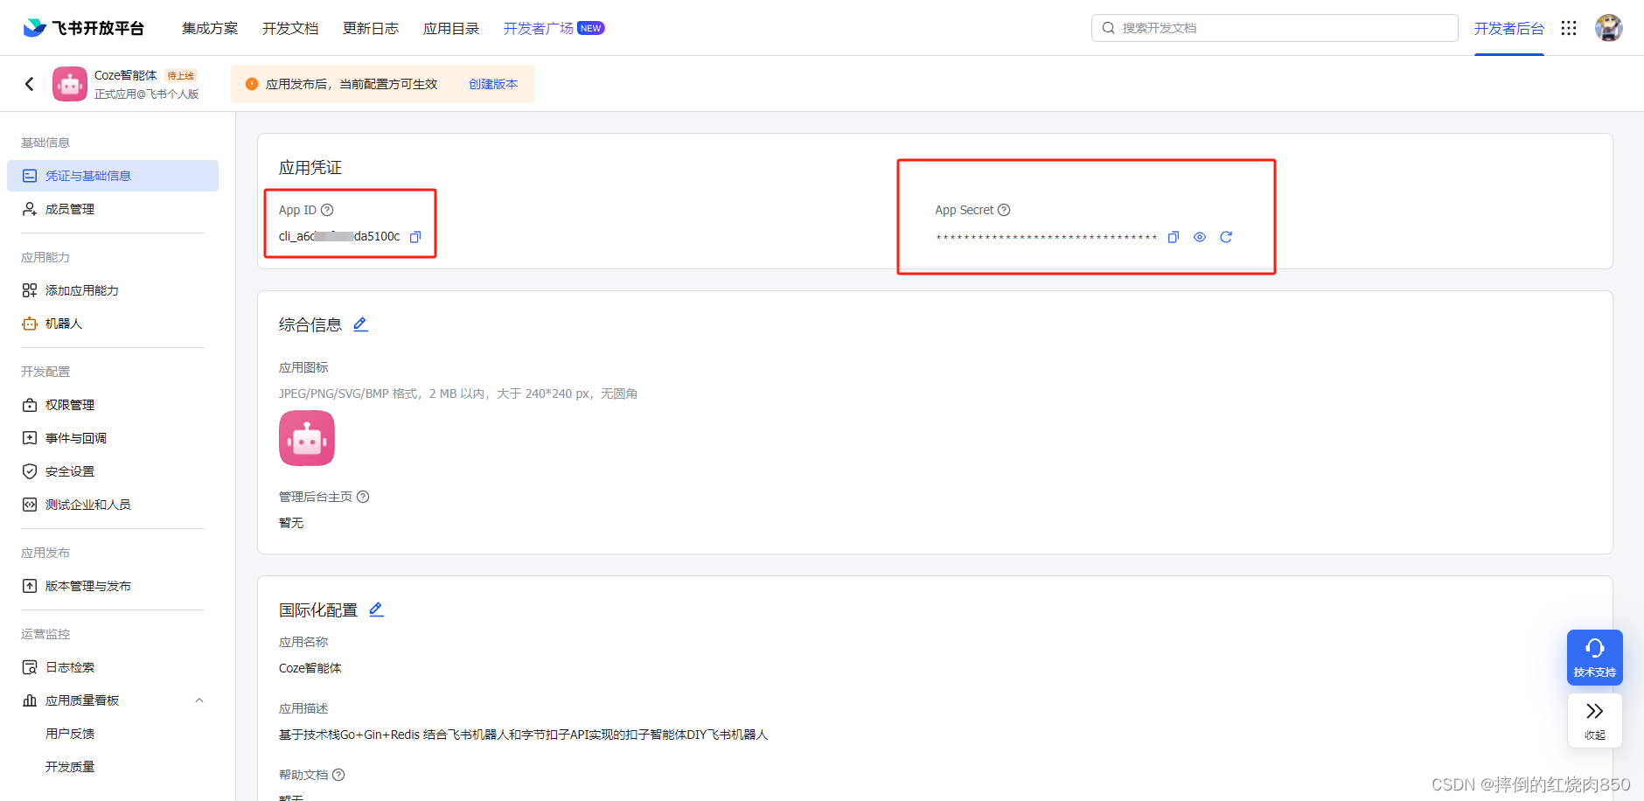Open help for 帮助文档

coord(338,775)
